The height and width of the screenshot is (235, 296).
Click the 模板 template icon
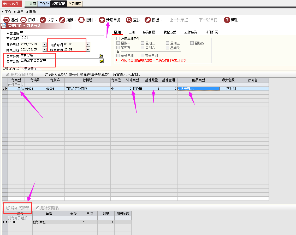tap(148, 20)
